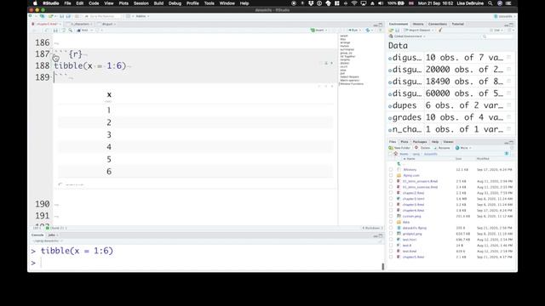The width and height of the screenshot is (545, 306).
Task: Maximize the Environment pane
Action: coord(511,25)
